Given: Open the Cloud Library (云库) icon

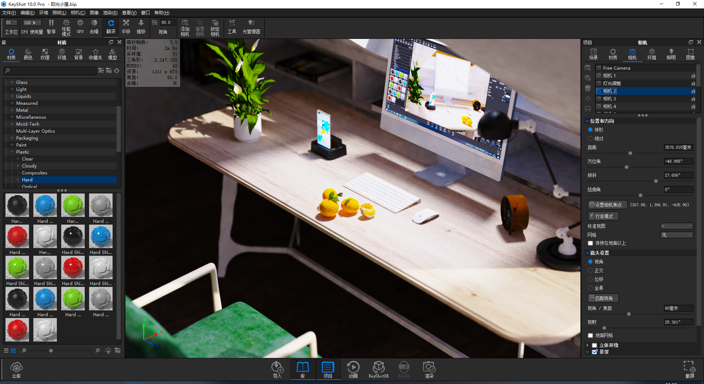Looking at the screenshot, I should pos(16,369).
